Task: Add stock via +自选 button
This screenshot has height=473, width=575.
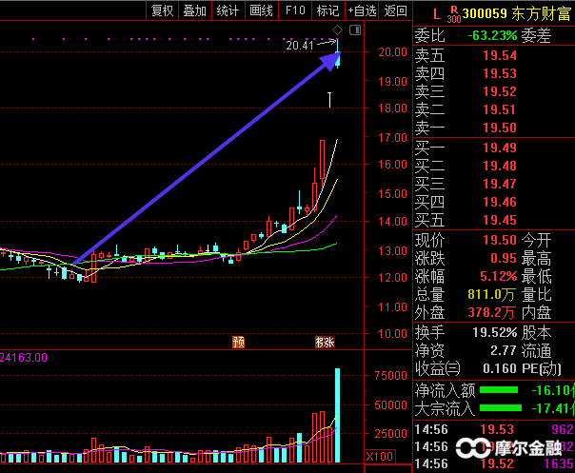Action: [362, 10]
